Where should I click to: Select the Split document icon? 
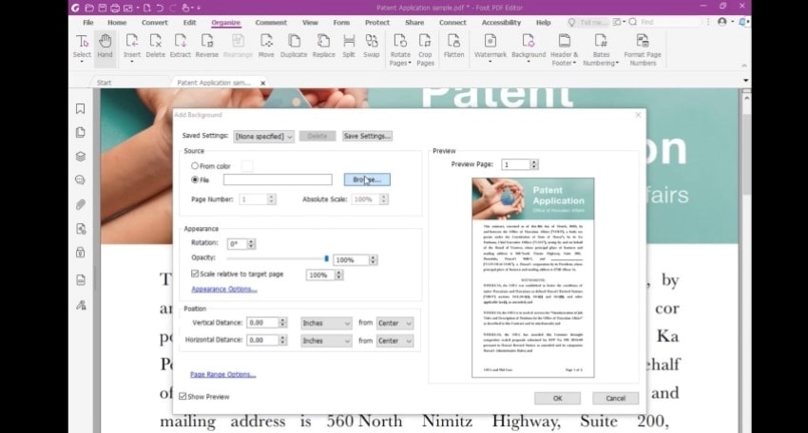pyautogui.click(x=349, y=47)
